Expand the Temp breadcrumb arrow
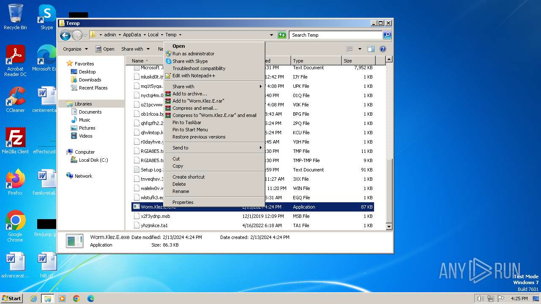 (x=180, y=35)
